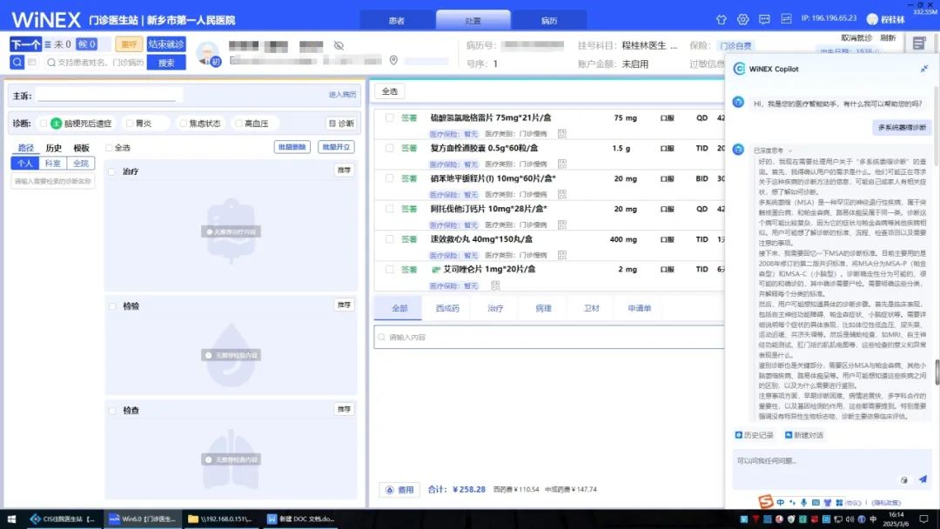Open the message chat icon in header
This screenshot has height=529, width=940.
(x=764, y=19)
